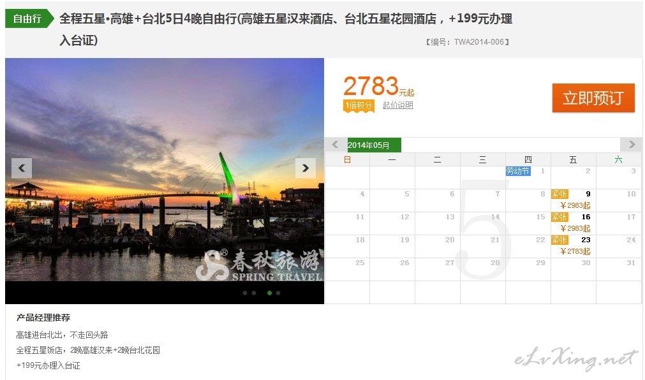Select the first slideshow indicator dot
The image size is (645, 380).
(x=245, y=293)
